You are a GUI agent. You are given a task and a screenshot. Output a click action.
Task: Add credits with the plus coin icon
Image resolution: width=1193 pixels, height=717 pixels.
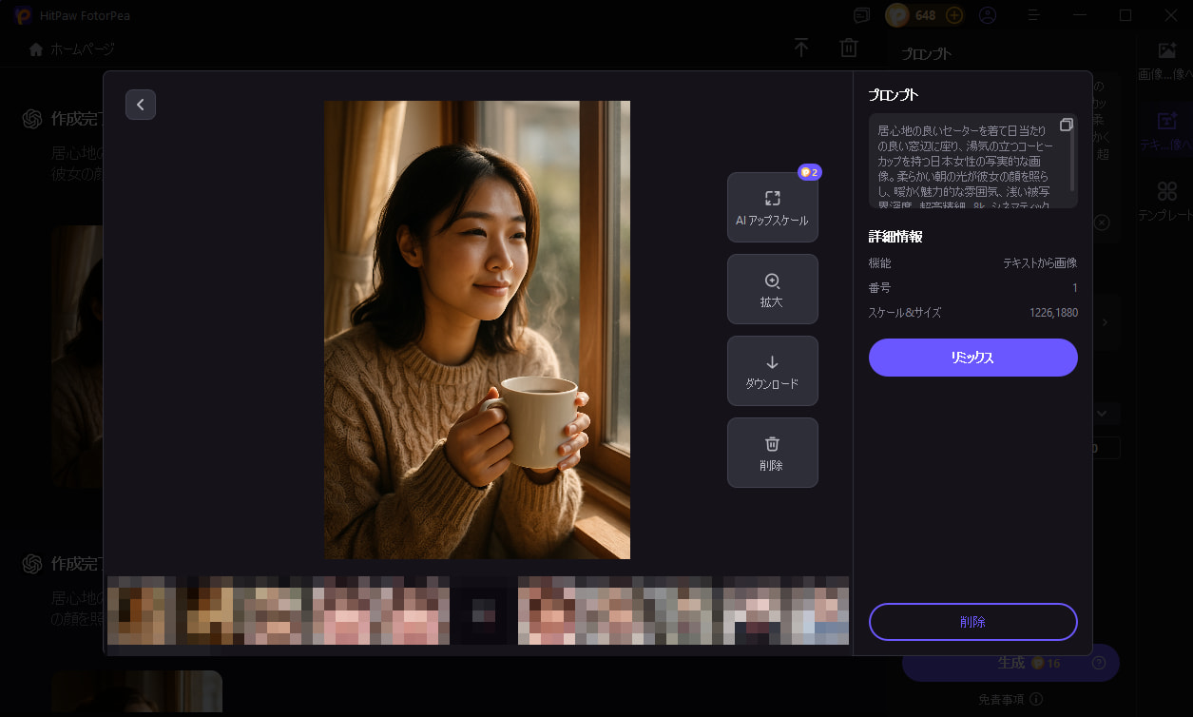pyautogui.click(x=954, y=15)
